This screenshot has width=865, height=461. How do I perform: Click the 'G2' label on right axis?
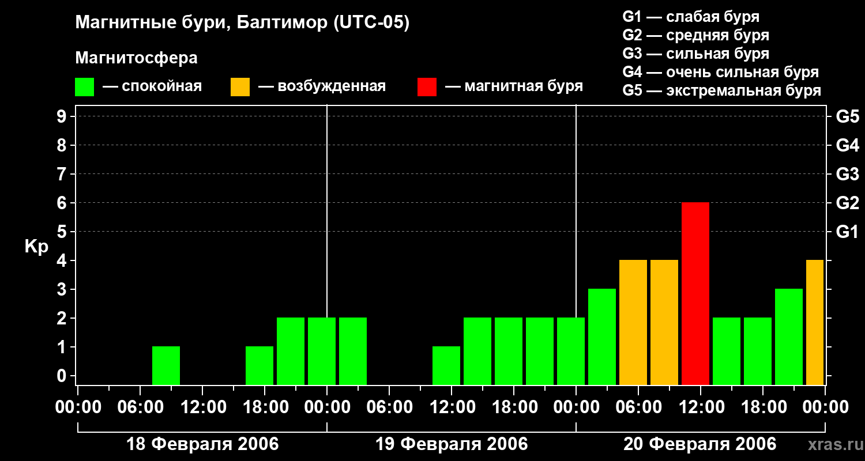click(x=848, y=203)
